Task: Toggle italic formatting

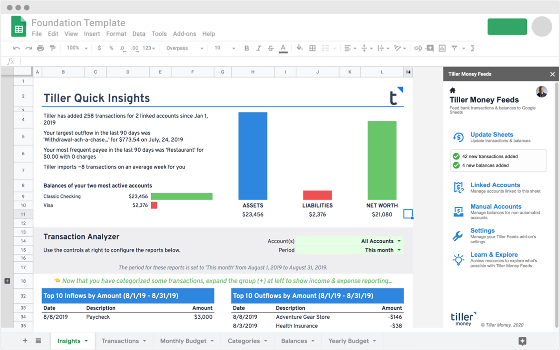Action: tap(259, 48)
